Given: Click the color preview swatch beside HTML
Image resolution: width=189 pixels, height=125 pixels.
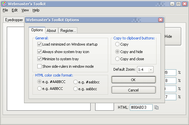Looking at the screenshot, I should pos(105,107).
